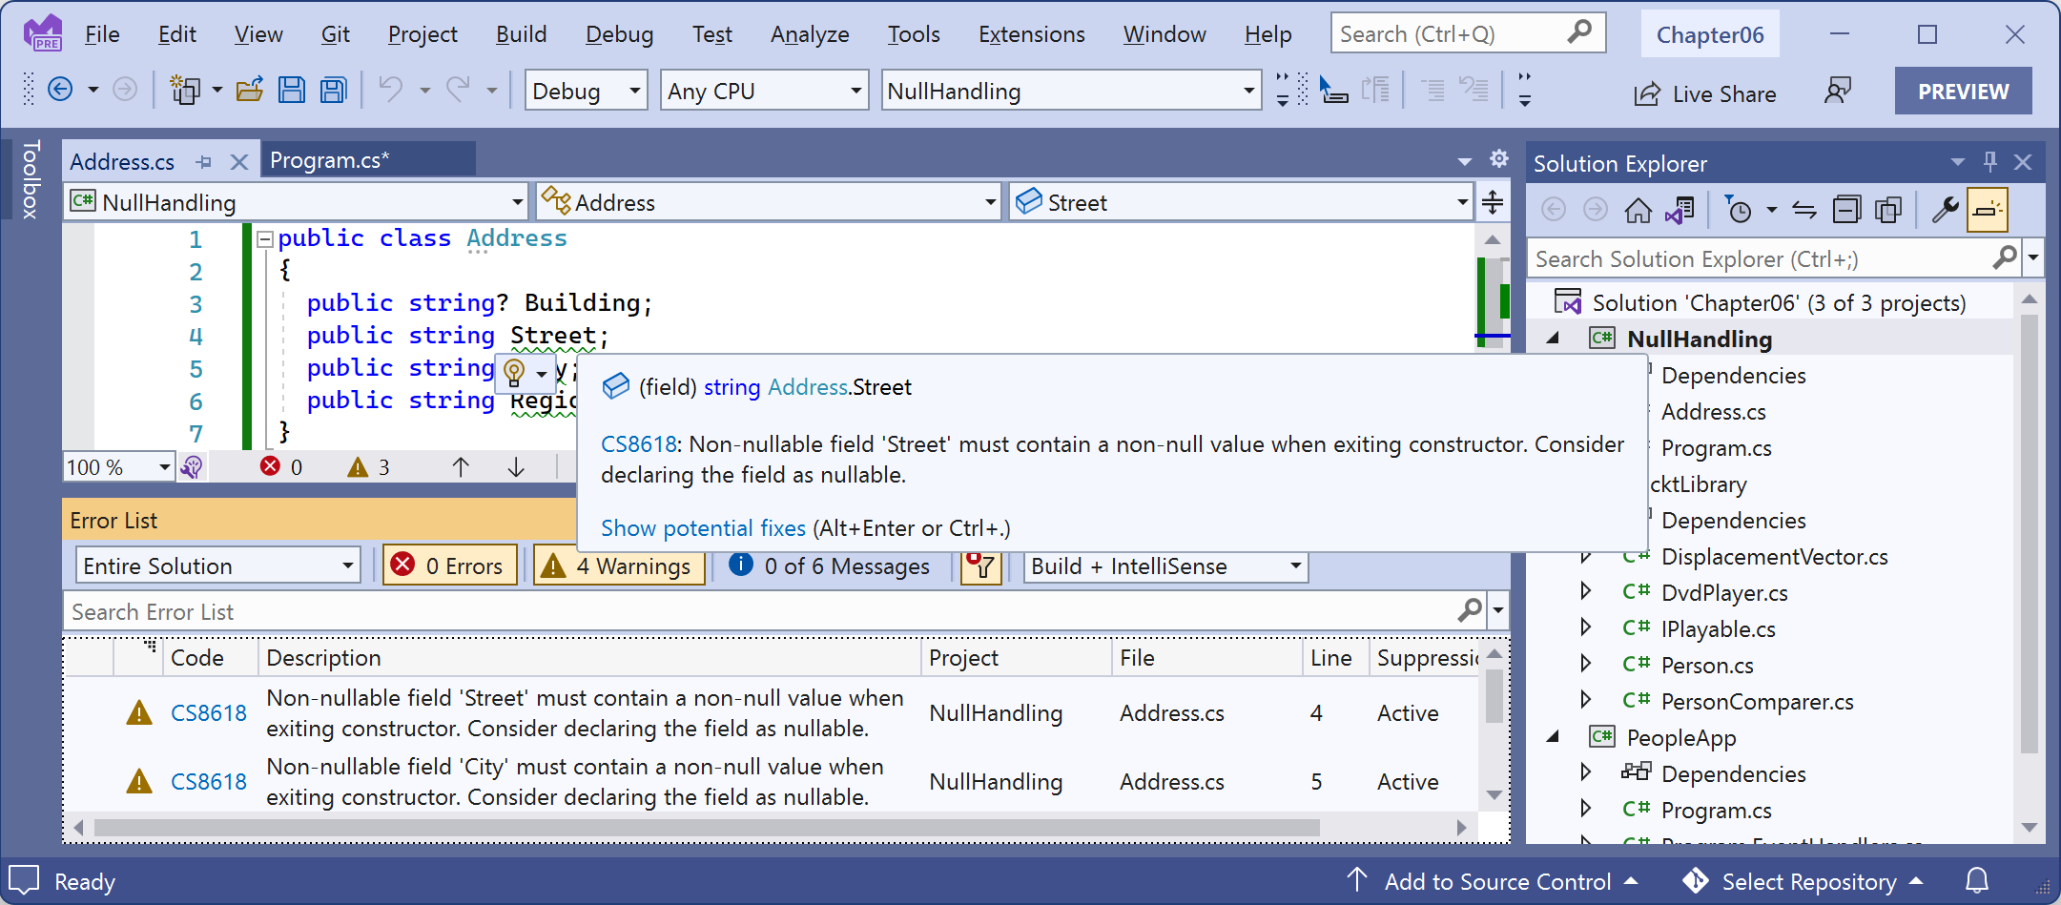Screen dimensions: 2061x905
Task: Open the Debug configuration dropdown
Action: (x=586, y=91)
